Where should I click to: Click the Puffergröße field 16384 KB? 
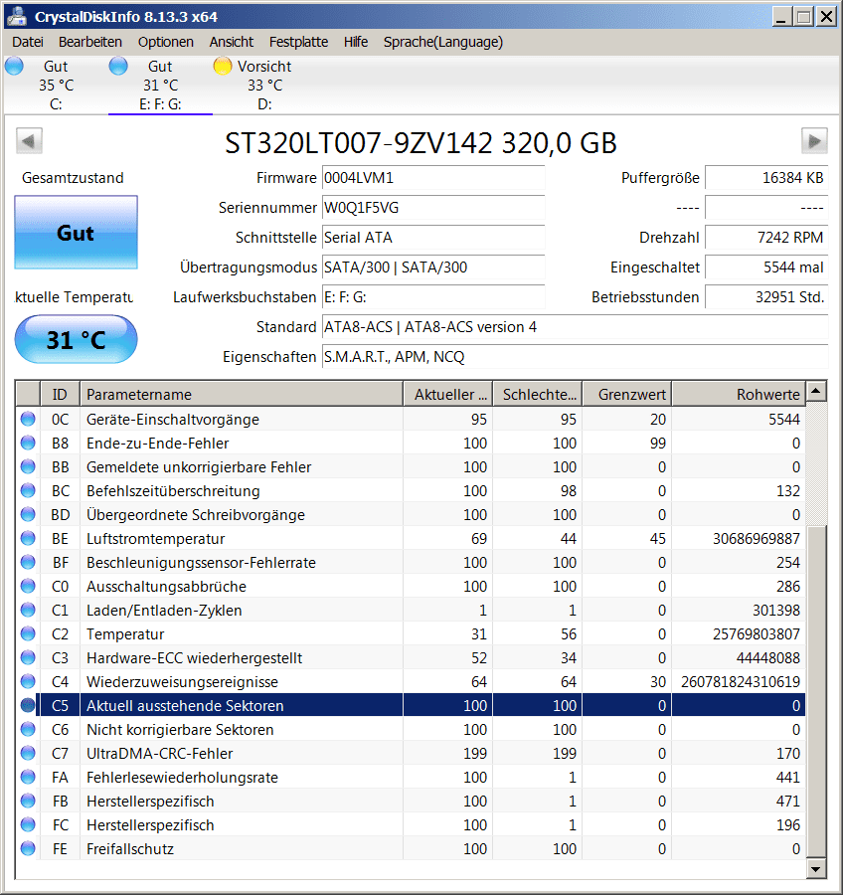coord(766,178)
